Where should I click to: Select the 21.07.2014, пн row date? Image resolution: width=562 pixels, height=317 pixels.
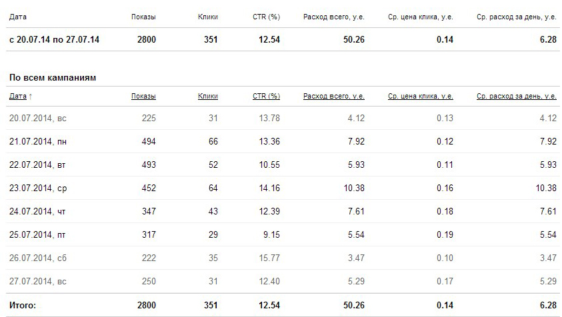[37, 141]
